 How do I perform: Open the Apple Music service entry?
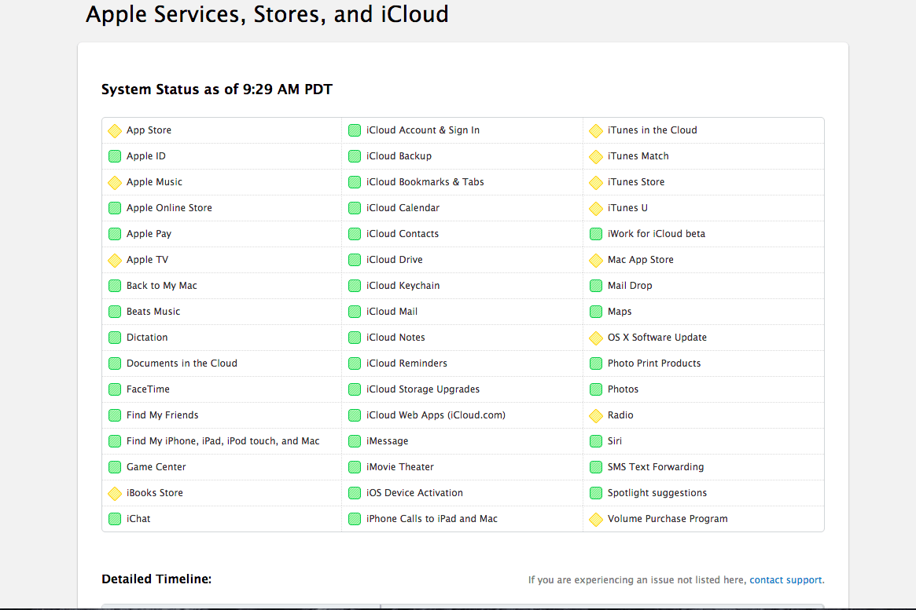[x=154, y=182]
